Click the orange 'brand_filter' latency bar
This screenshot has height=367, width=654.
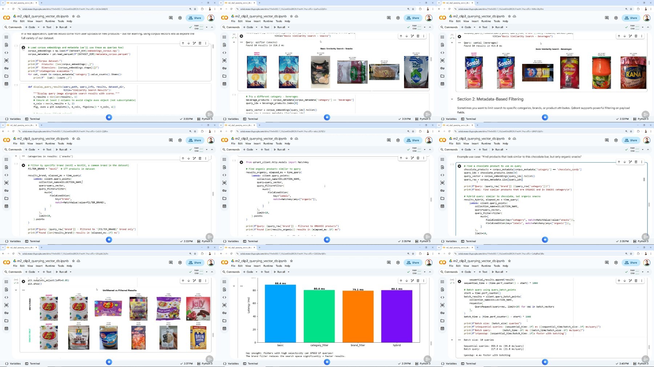tap(358, 317)
